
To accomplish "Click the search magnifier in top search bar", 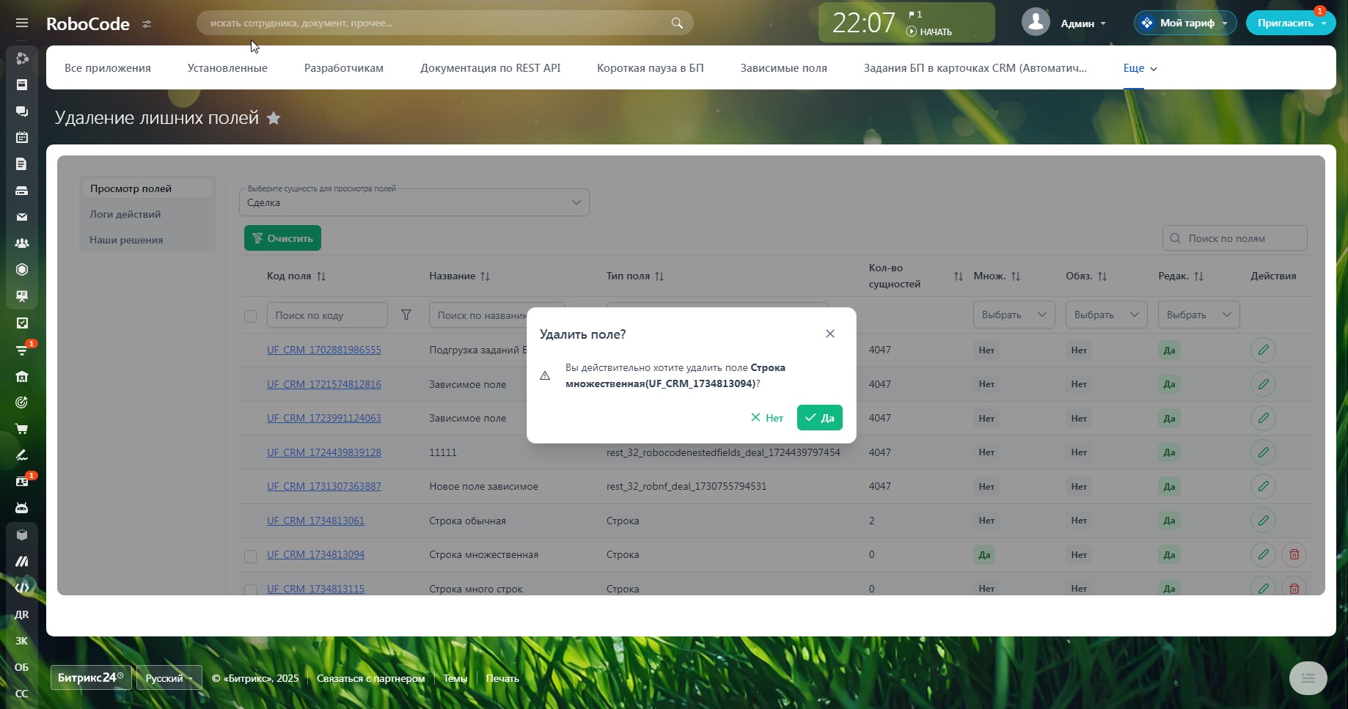I will pyautogui.click(x=676, y=23).
